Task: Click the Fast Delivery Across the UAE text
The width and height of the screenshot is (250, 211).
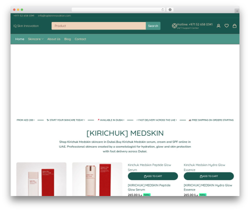Action: coord(156,120)
